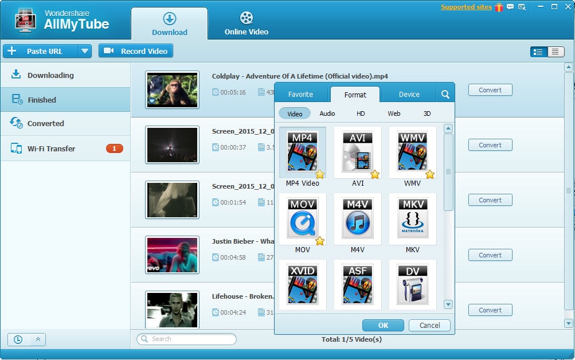
Task: Click the Lifehouse video thumbnail
Action: 172,310
